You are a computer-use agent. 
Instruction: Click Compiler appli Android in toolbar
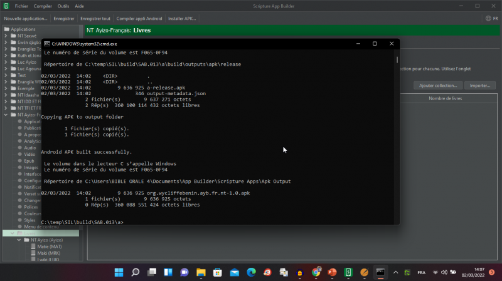tap(139, 19)
